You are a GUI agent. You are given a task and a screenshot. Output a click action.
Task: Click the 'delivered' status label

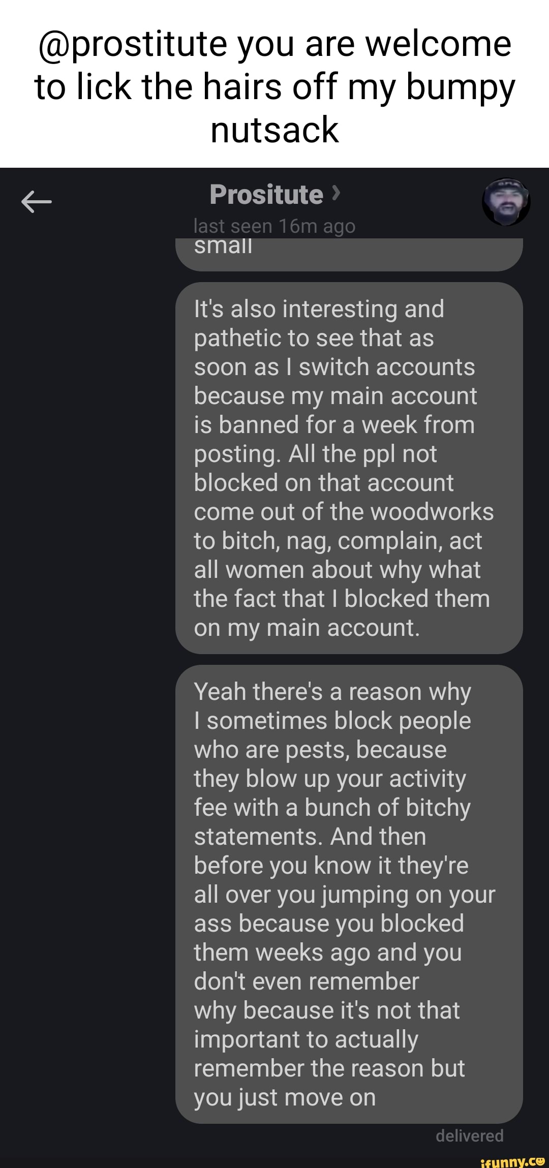(x=469, y=1135)
